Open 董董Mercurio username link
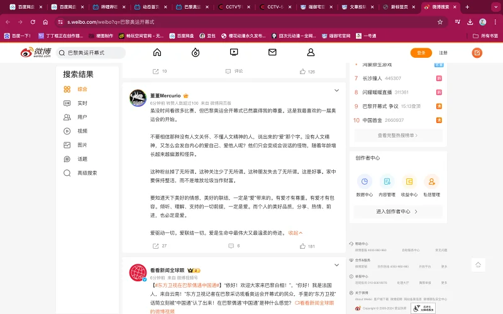 pyautogui.click(x=165, y=95)
